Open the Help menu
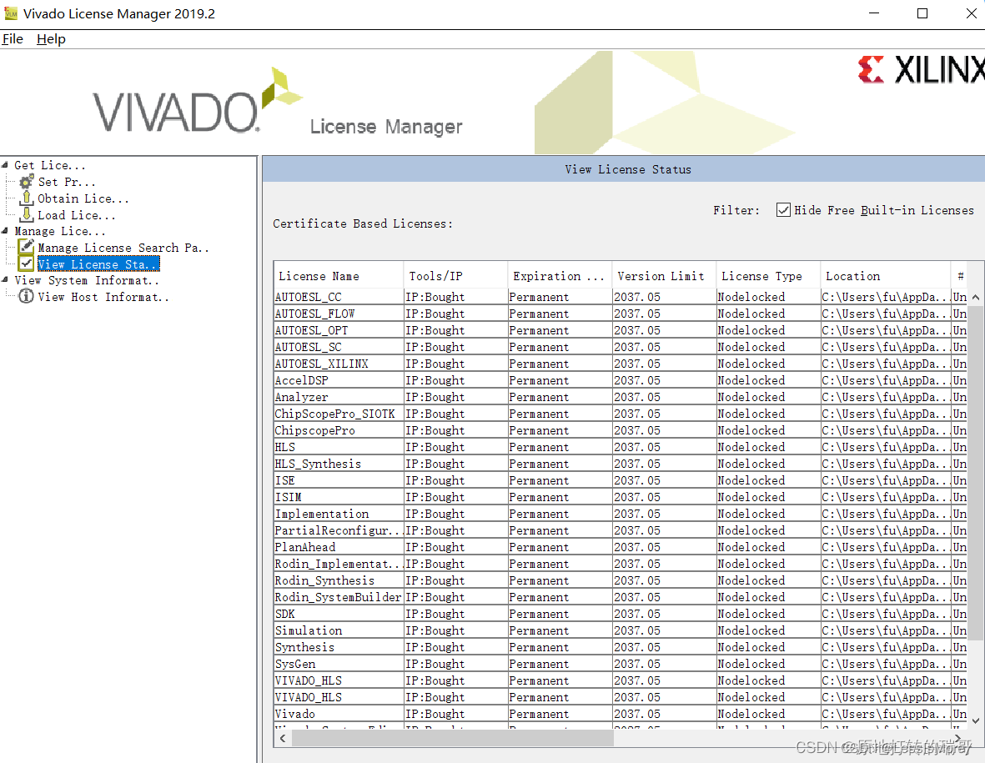 tap(51, 39)
